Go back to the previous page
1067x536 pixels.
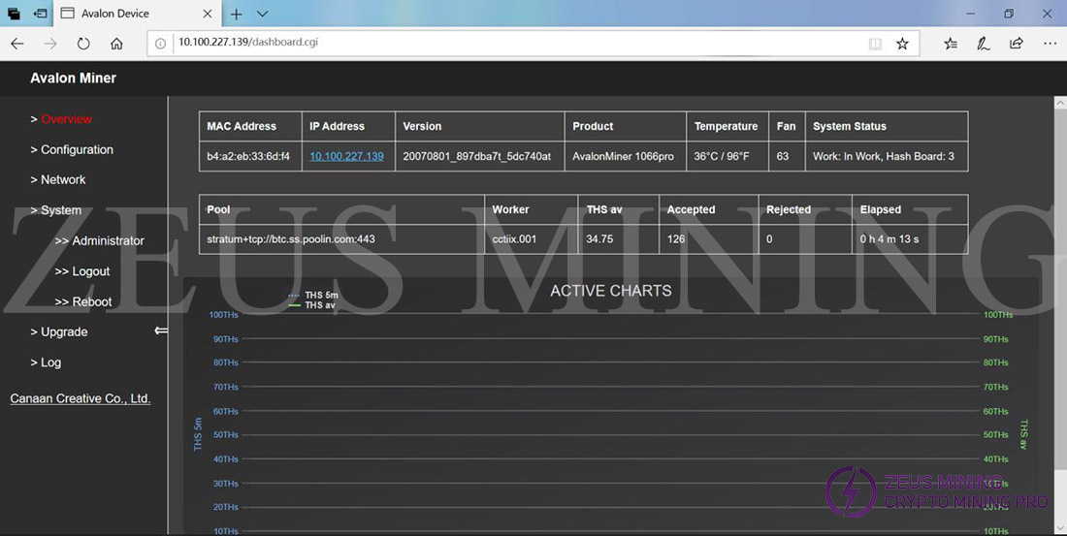click(17, 44)
